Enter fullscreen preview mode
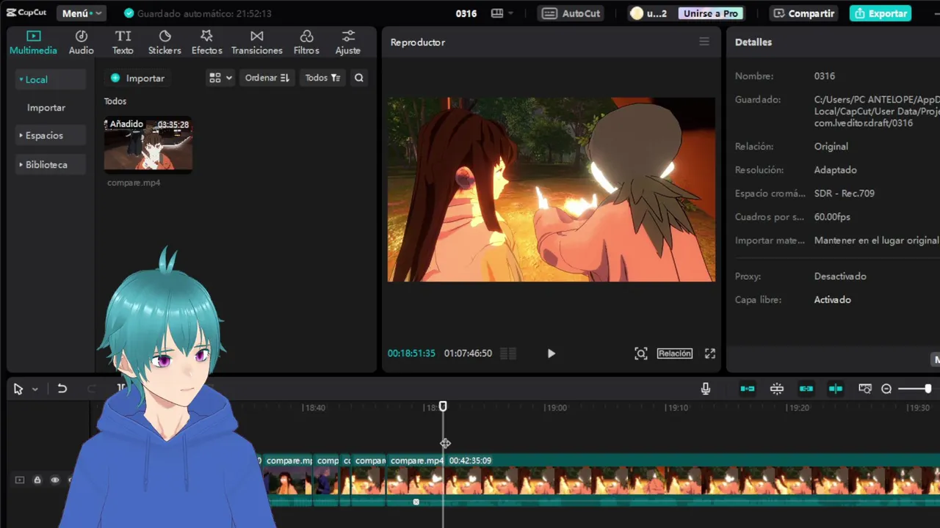 pyautogui.click(x=710, y=353)
